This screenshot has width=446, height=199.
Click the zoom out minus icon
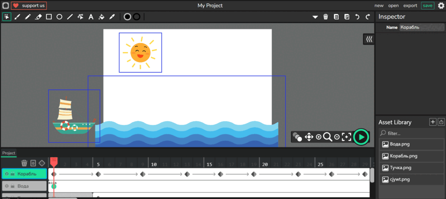tap(337, 137)
